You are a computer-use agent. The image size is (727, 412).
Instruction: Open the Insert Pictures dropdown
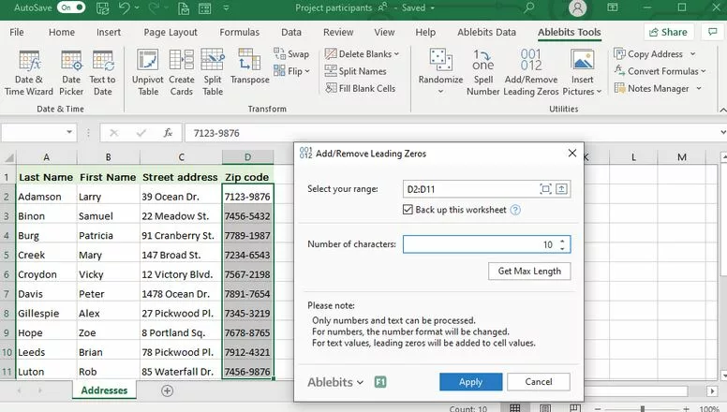[599, 92]
